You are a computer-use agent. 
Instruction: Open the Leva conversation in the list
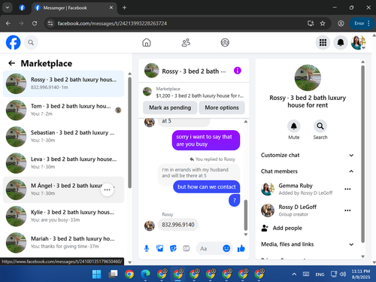click(x=63, y=163)
